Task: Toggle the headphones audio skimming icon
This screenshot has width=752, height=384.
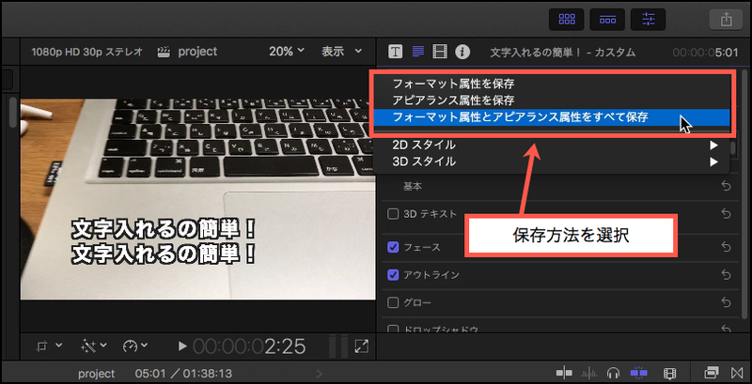Action: point(614,373)
